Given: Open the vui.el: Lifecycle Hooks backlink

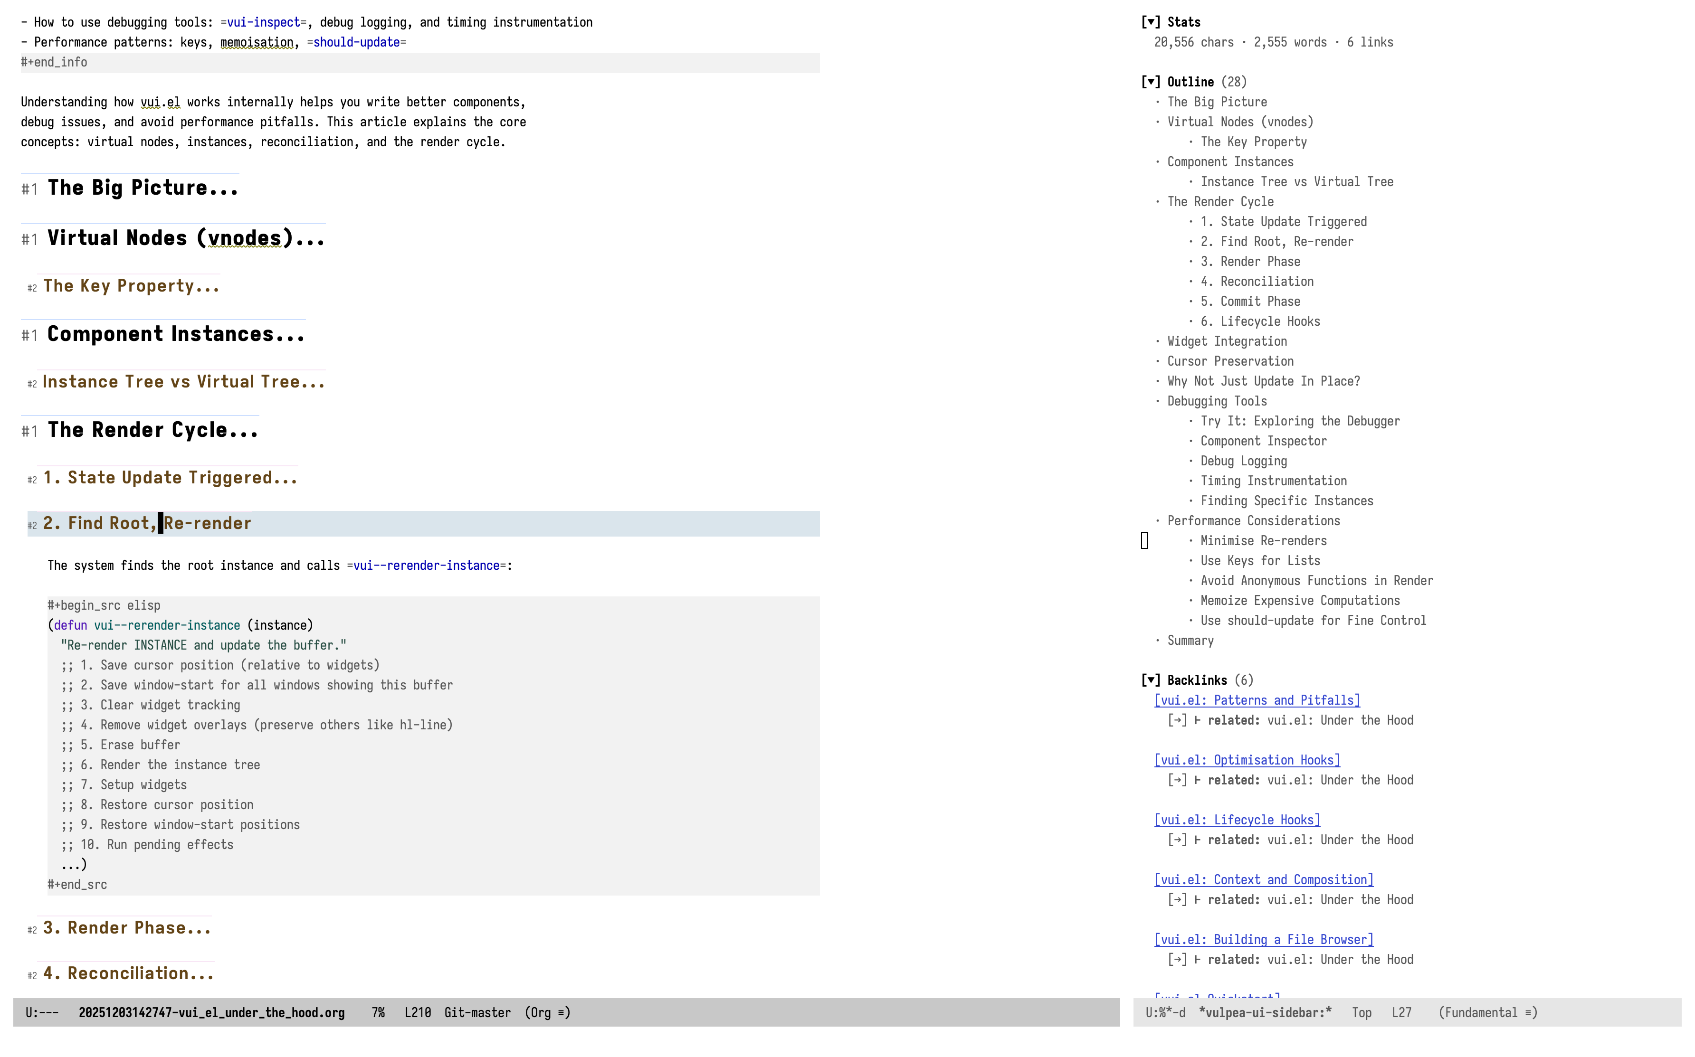Looking at the screenshot, I should 1238,820.
